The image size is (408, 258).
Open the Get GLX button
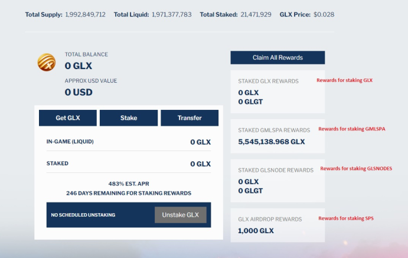[x=68, y=118]
